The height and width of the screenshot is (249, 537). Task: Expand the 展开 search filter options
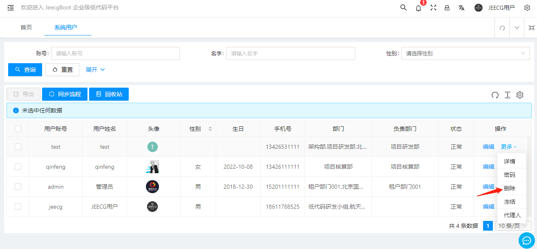pos(95,70)
